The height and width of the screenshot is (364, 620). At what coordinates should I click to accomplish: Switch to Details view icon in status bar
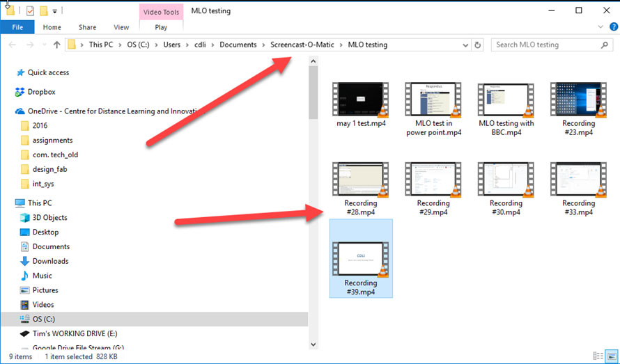pos(598,356)
